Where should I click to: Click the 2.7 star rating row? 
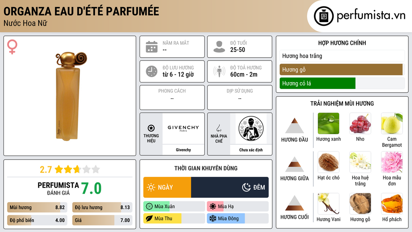pos(70,170)
